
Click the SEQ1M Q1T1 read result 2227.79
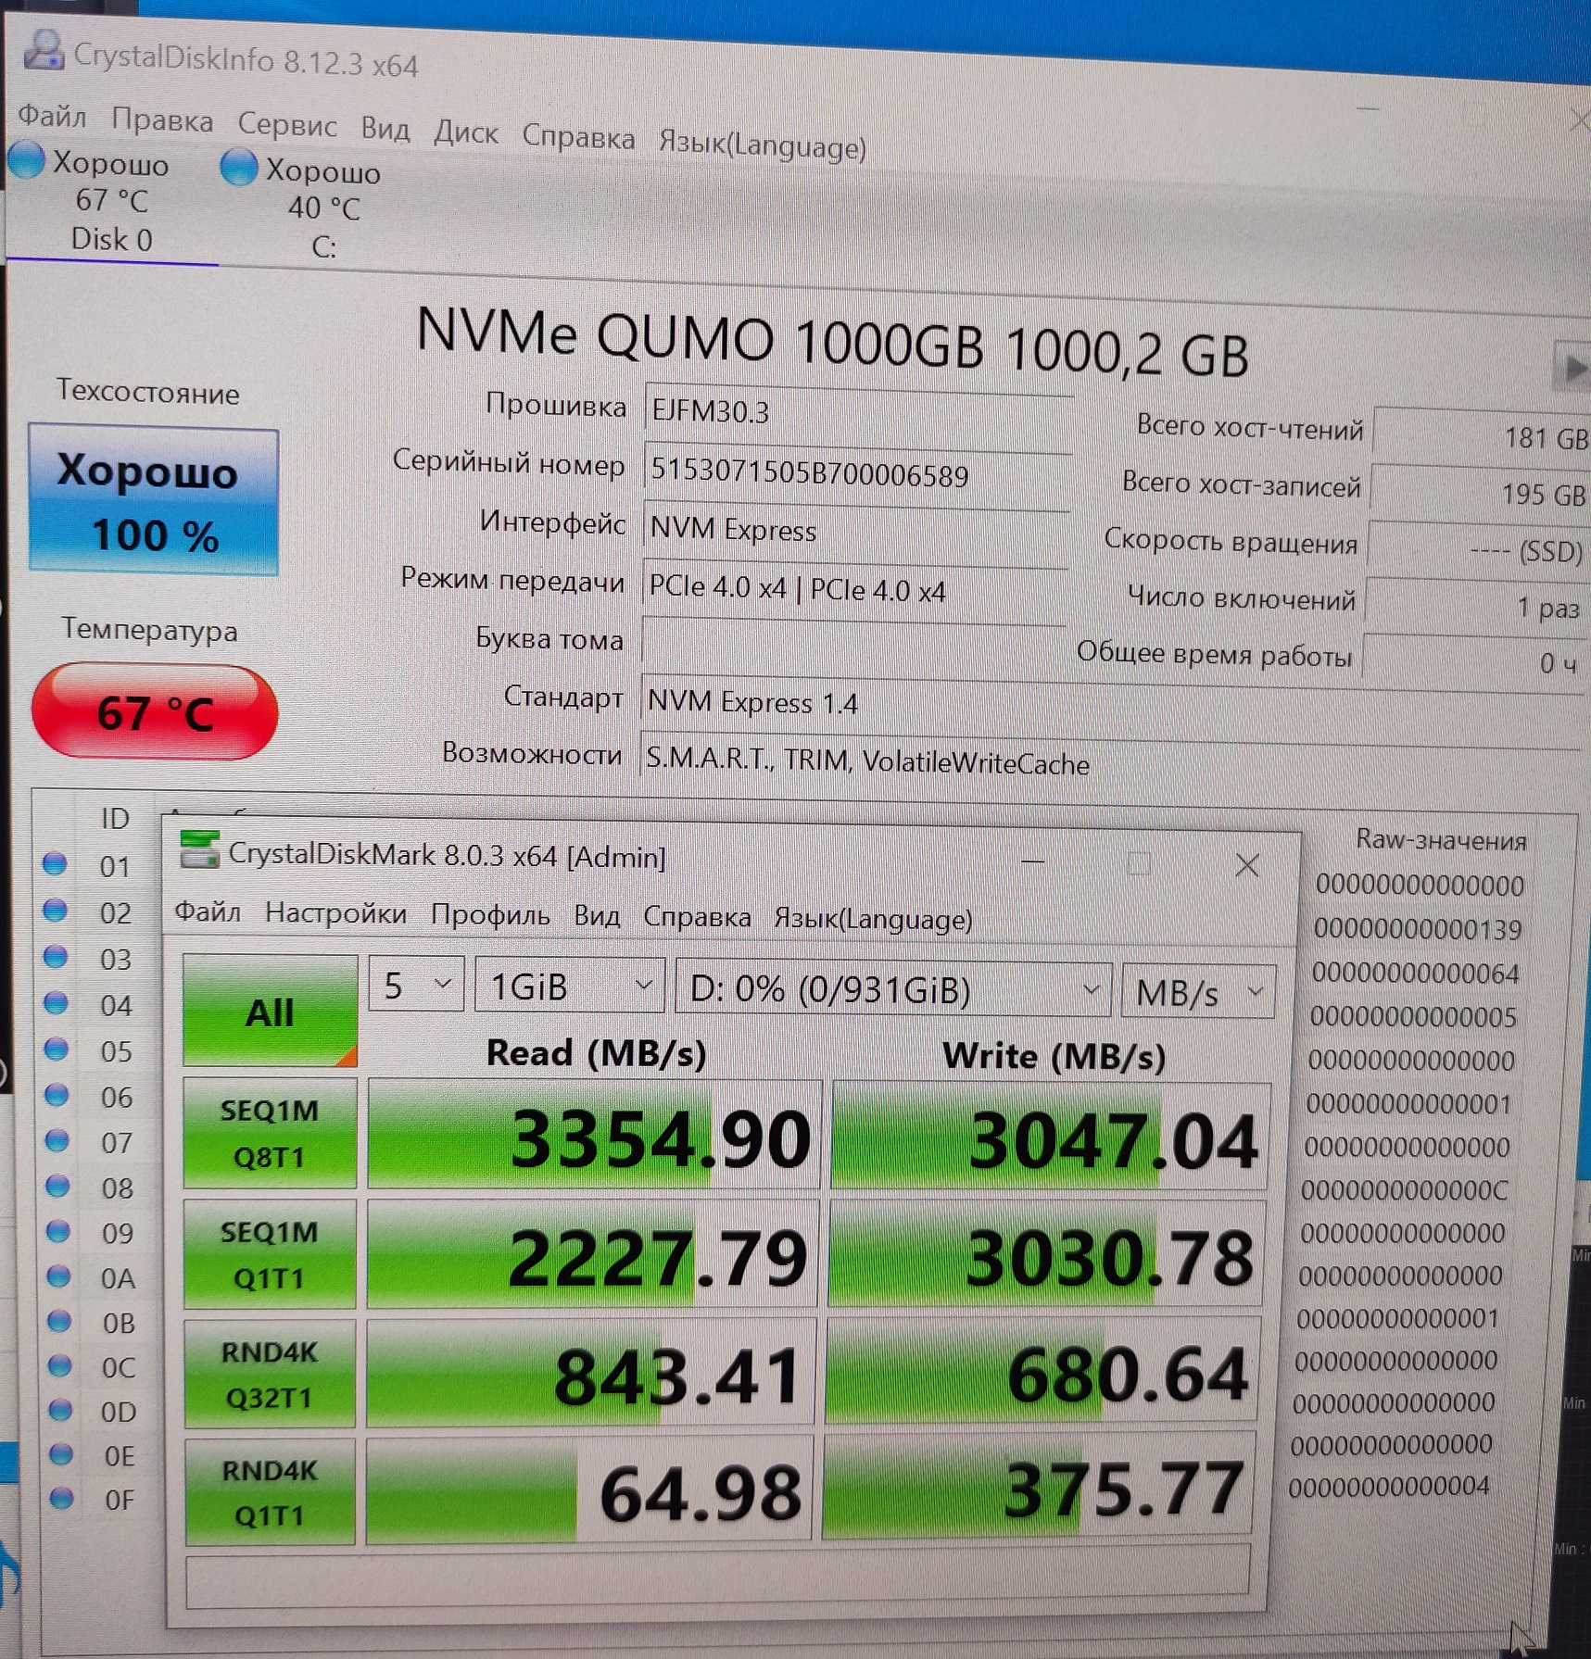(592, 1256)
